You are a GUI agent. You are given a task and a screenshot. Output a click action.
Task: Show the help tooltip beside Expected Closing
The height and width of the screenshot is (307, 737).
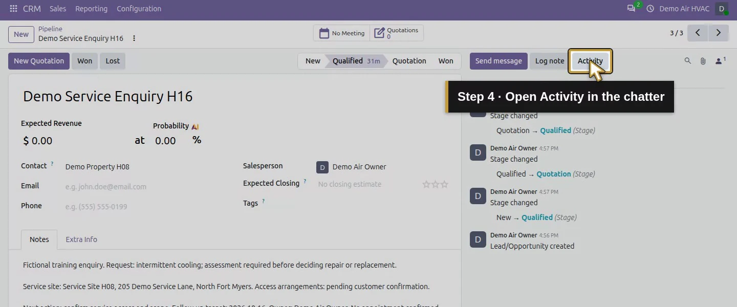point(305,182)
